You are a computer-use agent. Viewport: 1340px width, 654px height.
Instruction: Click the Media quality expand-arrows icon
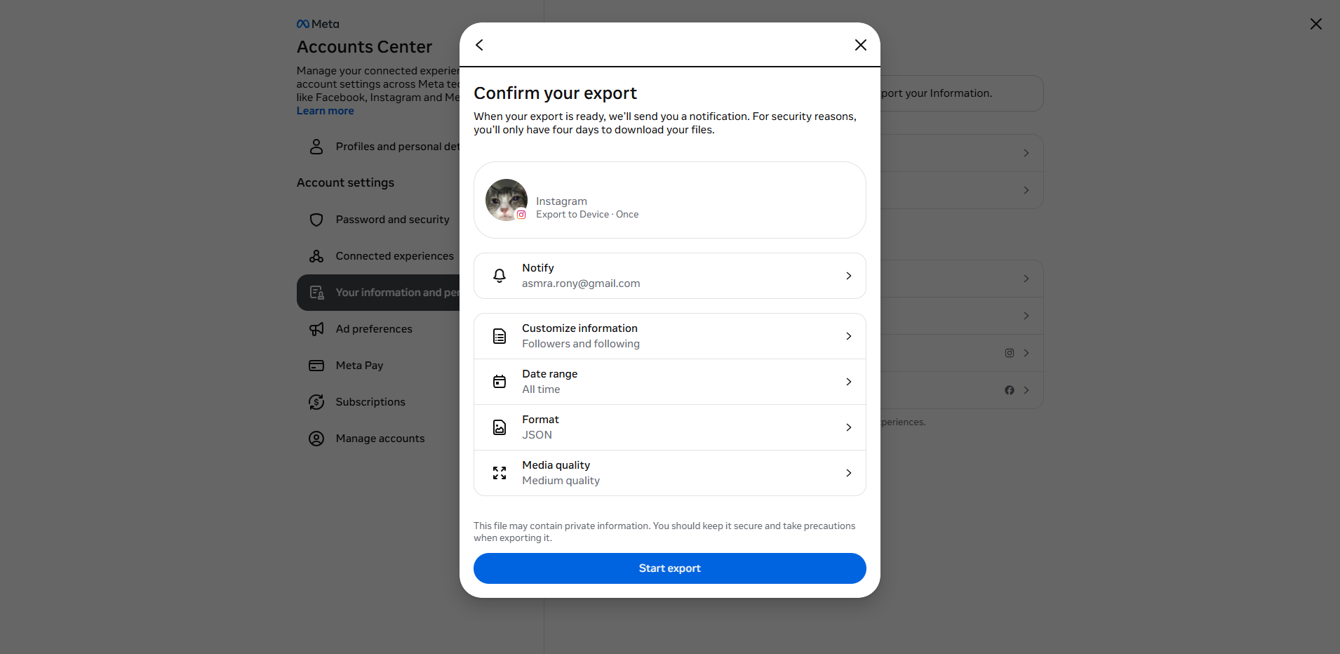[x=500, y=473]
